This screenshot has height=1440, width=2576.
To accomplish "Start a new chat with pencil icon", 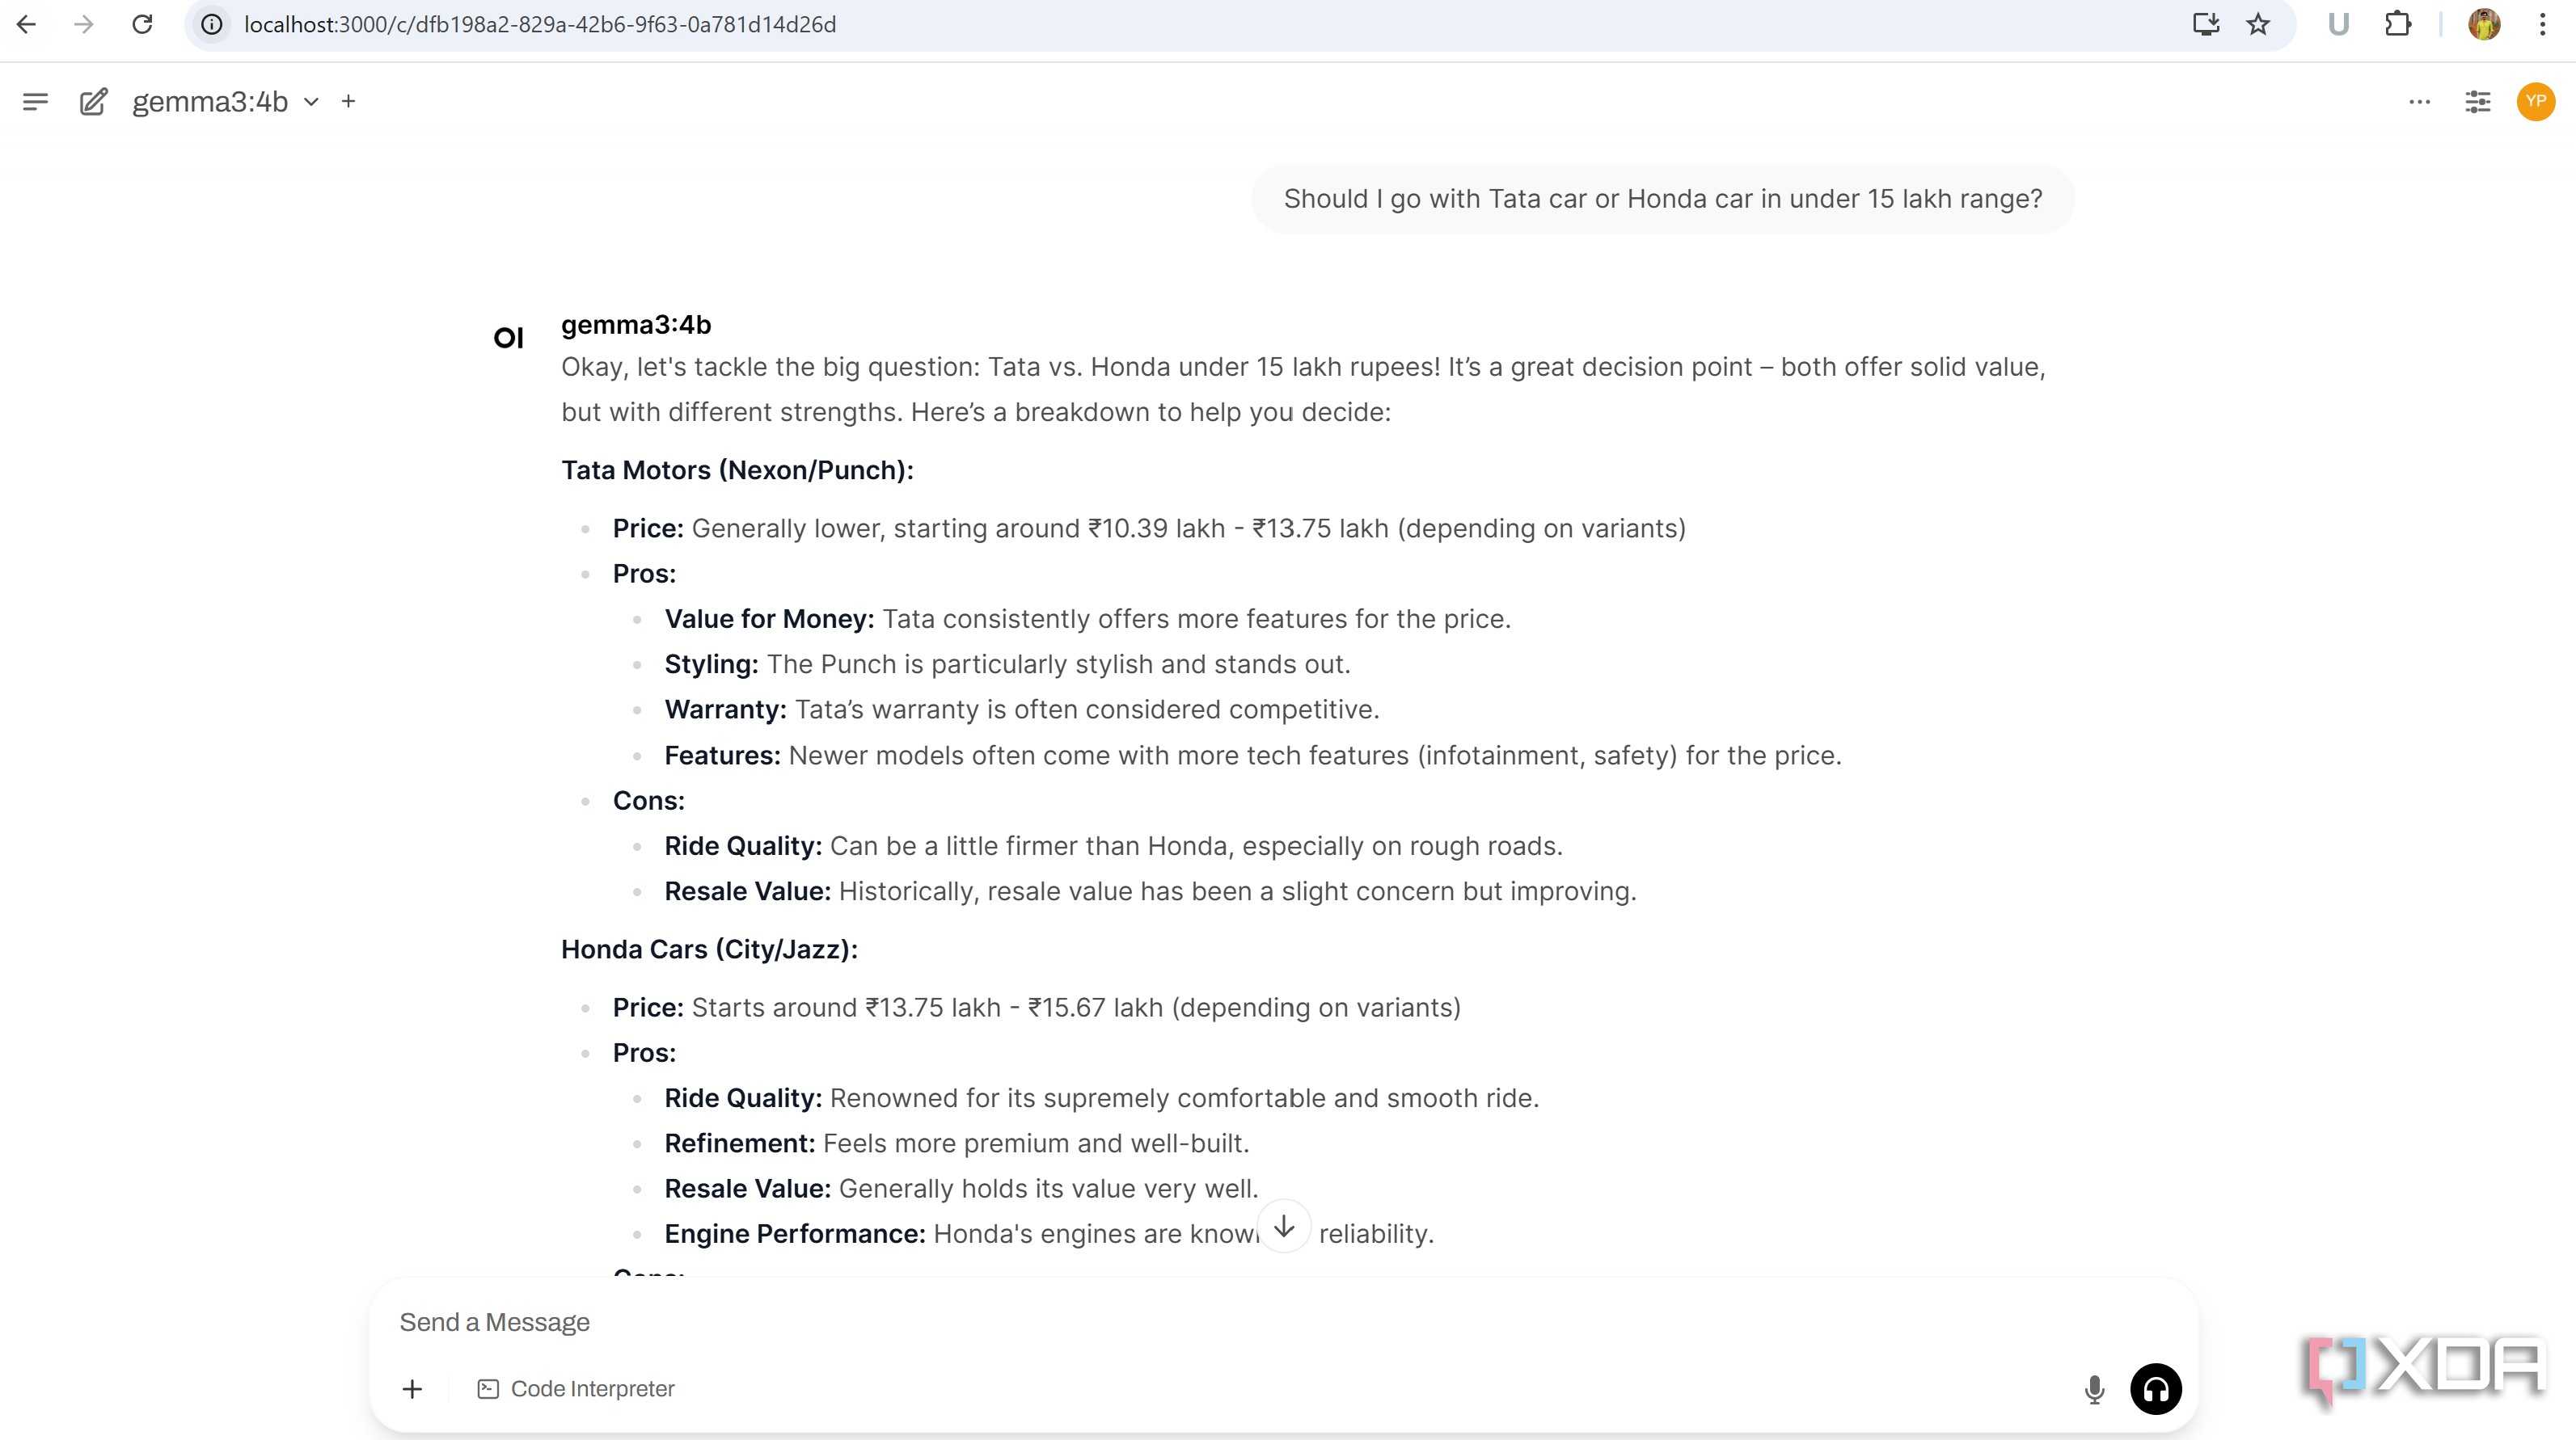I will (x=93, y=101).
